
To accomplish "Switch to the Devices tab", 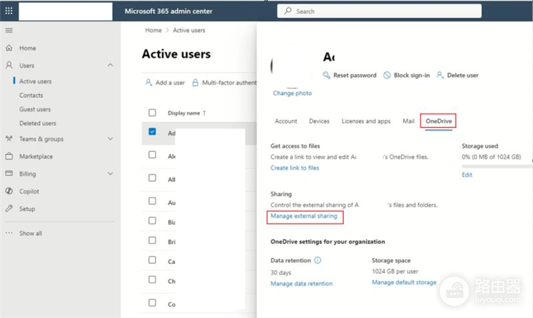I will click(x=319, y=121).
